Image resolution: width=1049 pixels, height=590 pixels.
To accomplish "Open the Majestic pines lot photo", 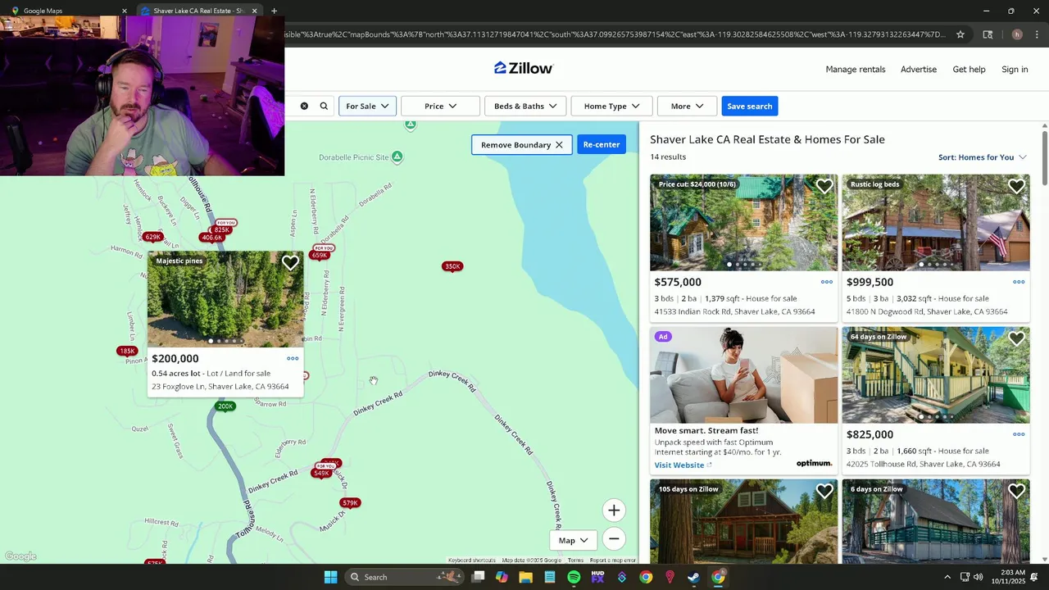I will tap(225, 299).
